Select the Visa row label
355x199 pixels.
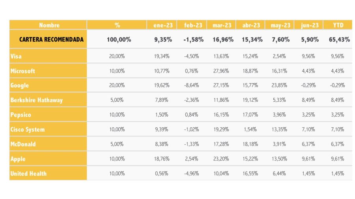click(16, 56)
